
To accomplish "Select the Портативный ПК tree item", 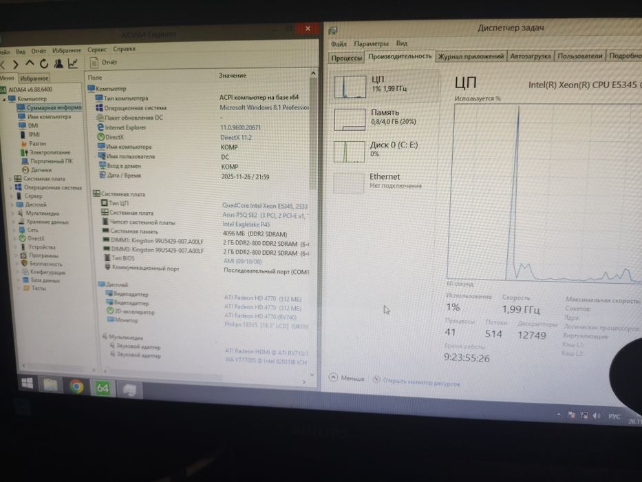I will click(47, 161).
